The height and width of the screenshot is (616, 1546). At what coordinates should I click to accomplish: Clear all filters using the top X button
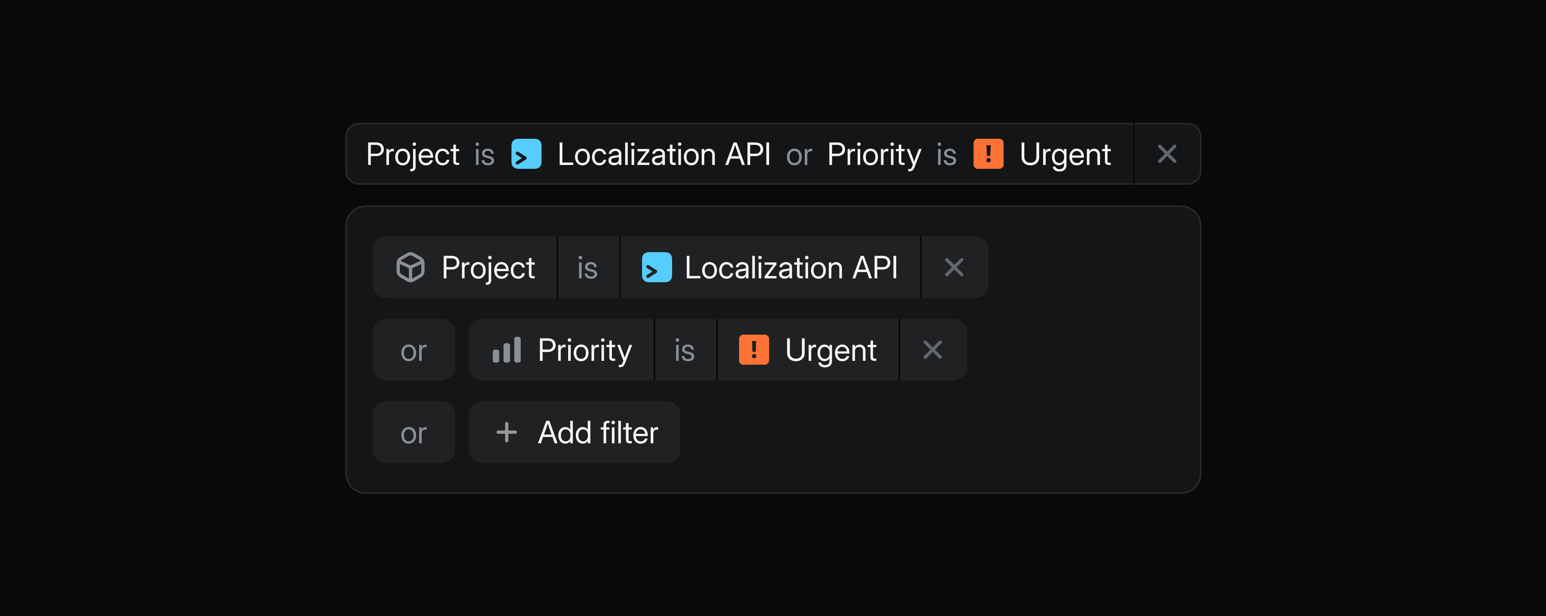tap(1167, 154)
